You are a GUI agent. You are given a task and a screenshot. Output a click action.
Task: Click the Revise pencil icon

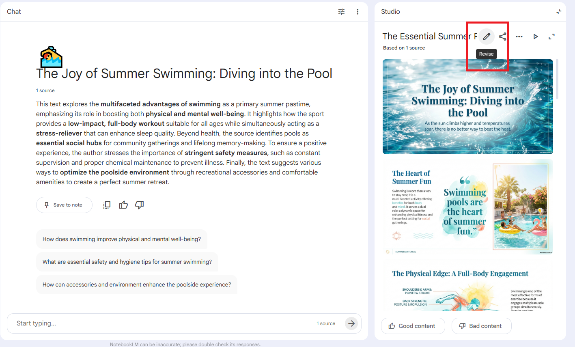(x=487, y=37)
